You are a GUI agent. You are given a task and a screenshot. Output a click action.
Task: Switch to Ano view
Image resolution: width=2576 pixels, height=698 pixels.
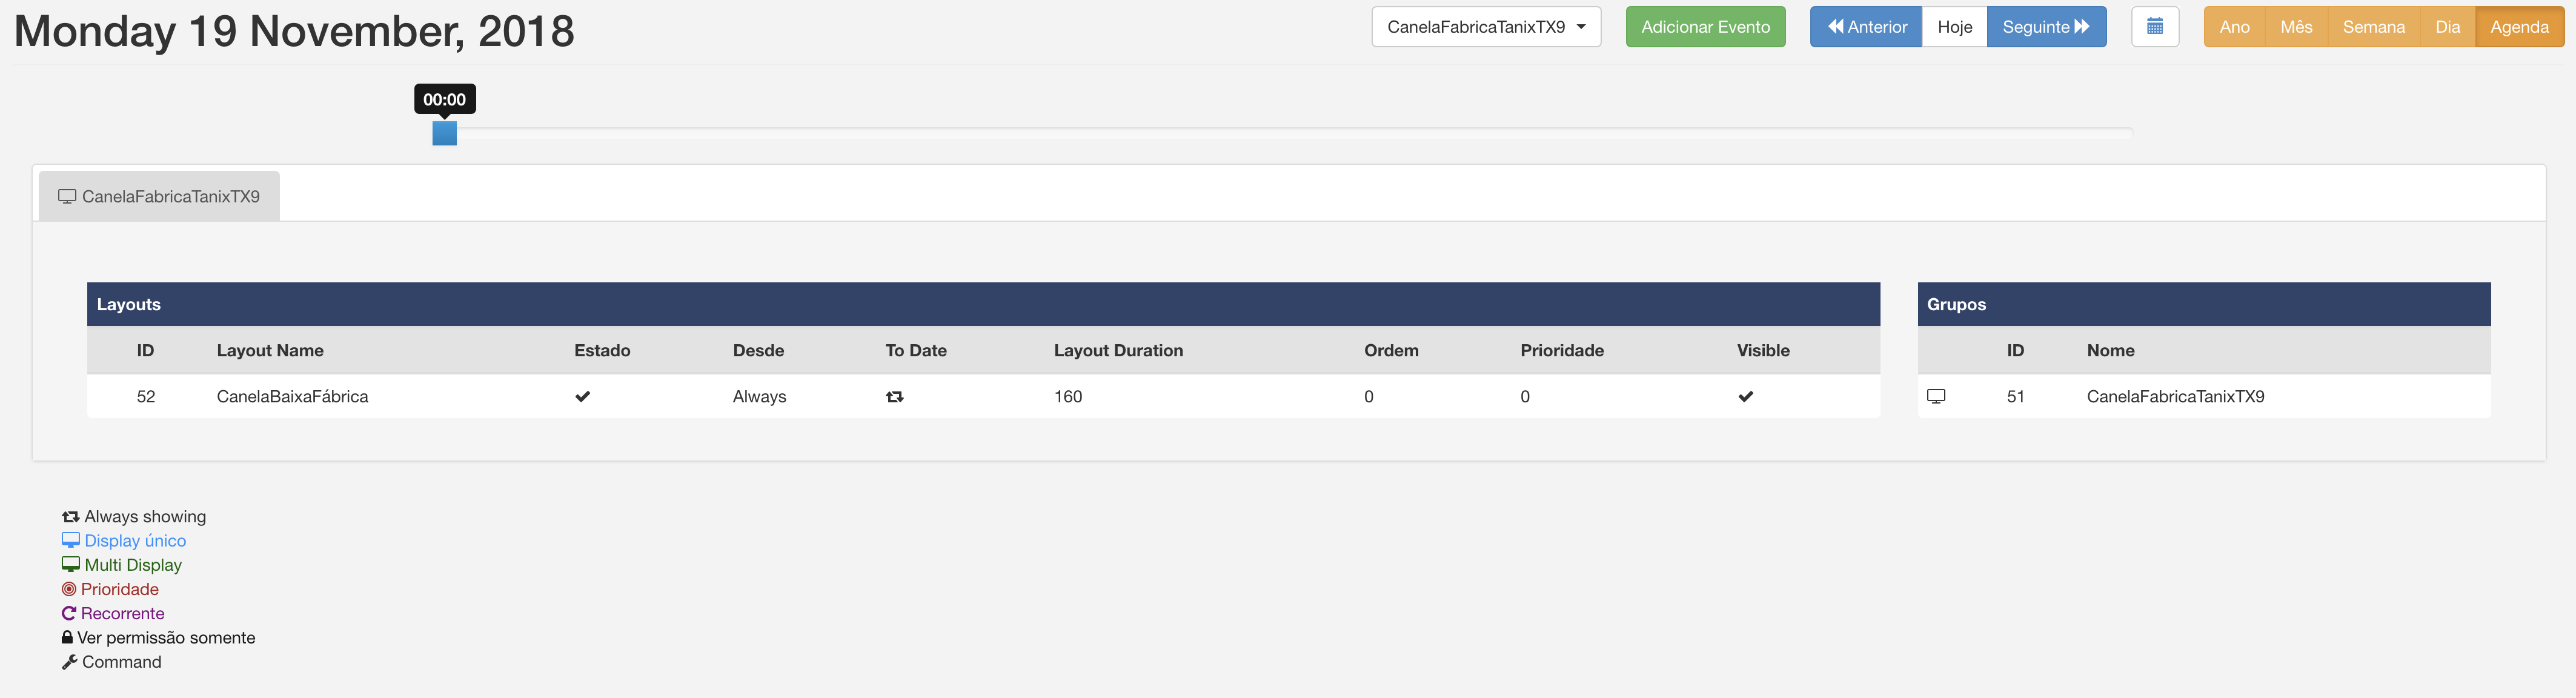[2234, 27]
